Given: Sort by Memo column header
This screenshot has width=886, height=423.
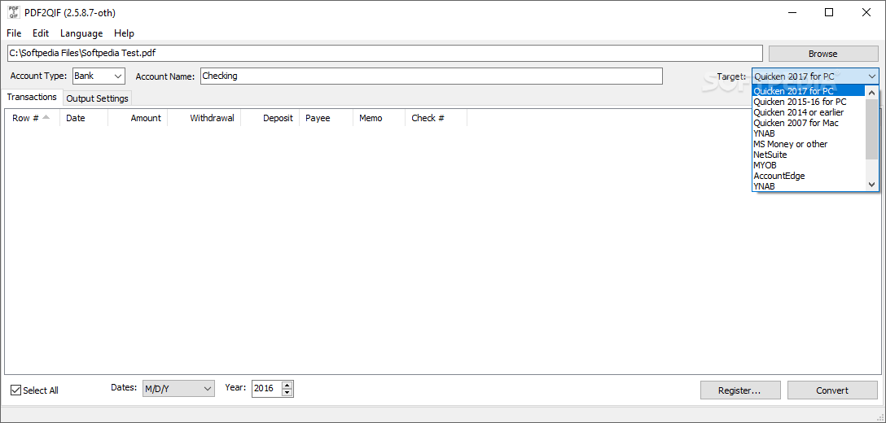Looking at the screenshot, I should (379, 118).
